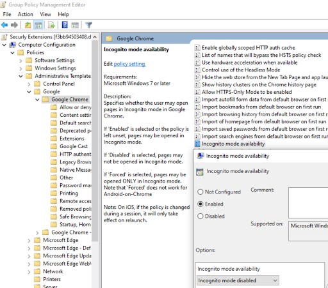The height and width of the screenshot is (288, 328).
Task: Open the Incognito mode disabled dropdown
Action: click(238, 280)
